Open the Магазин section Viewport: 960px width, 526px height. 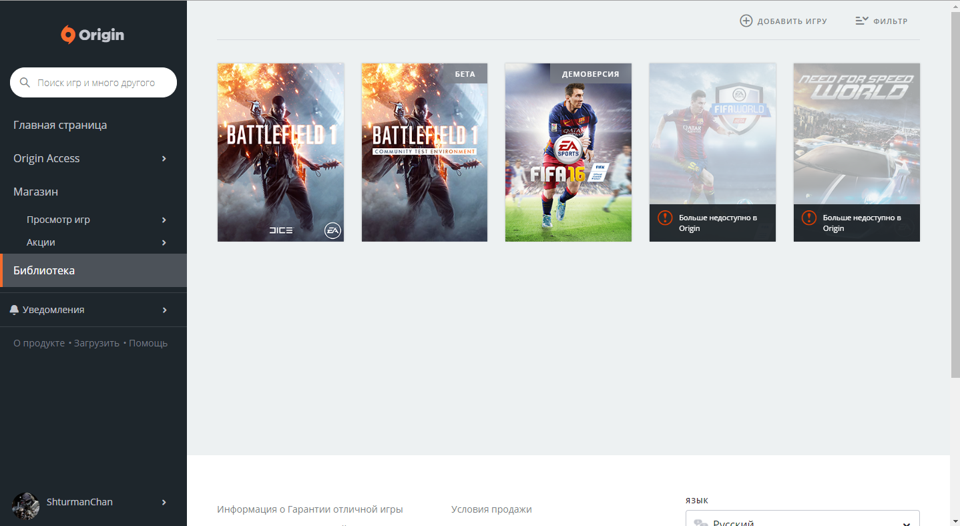coord(35,192)
